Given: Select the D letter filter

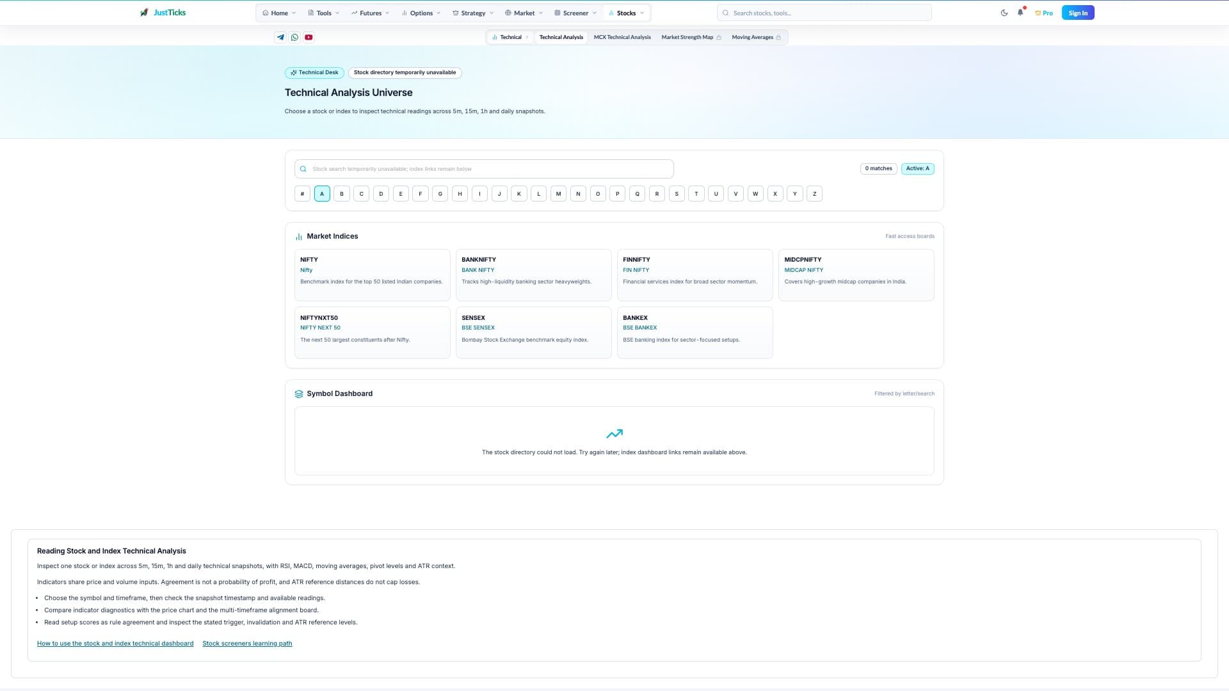Looking at the screenshot, I should pyautogui.click(x=381, y=194).
